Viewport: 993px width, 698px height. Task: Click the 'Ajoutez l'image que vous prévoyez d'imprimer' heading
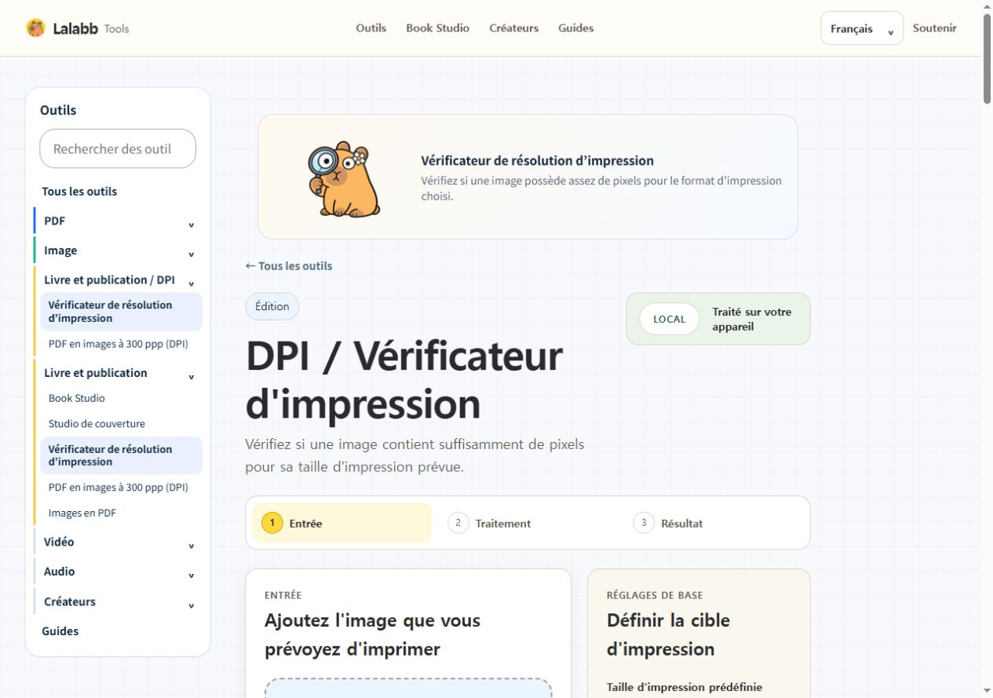pyautogui.click(x=372, y=634)
